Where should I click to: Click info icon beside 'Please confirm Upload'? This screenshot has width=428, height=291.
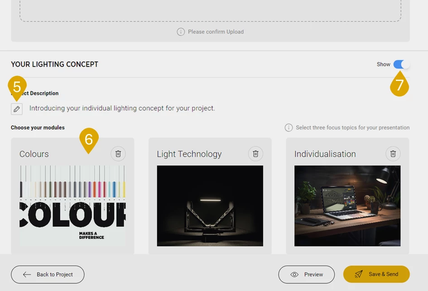pyautogui.click(x=181, y=32)
